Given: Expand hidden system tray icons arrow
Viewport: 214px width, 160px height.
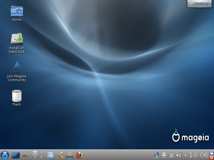Looking at the screenshot, I should (186, 155).
